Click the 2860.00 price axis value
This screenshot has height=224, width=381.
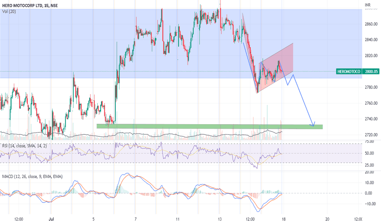371,24
